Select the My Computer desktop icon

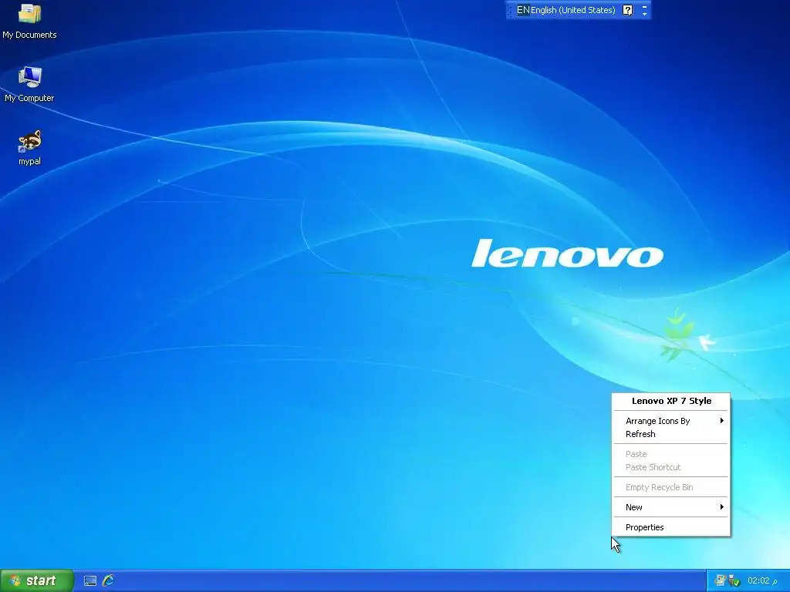pyautogui.click(x=30, y=84)
